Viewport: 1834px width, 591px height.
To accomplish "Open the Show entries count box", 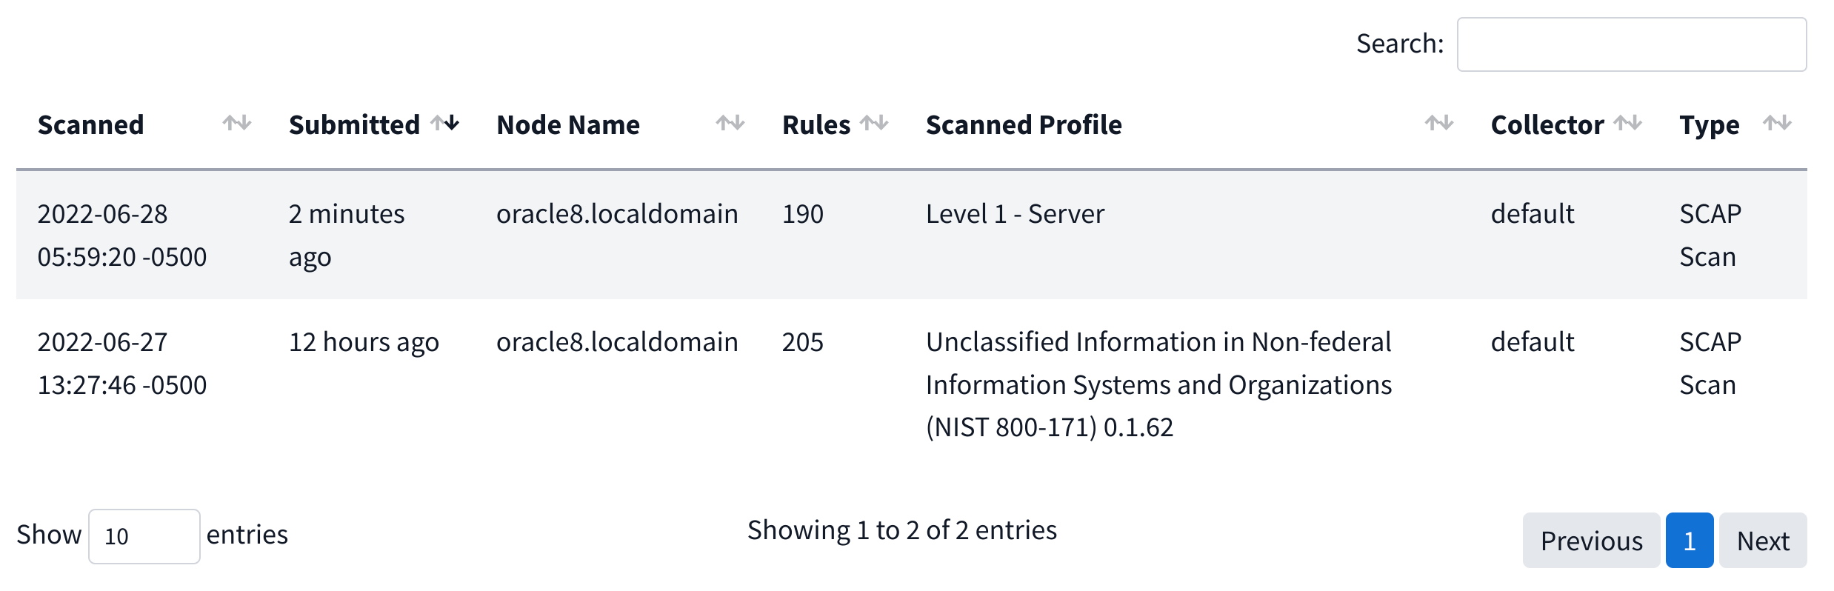I will [x=144, y=536].
